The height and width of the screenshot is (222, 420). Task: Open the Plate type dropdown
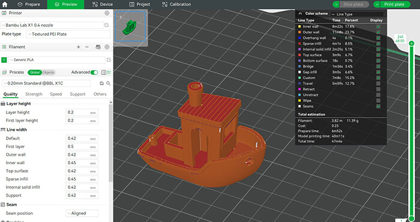tap(68, 34)
